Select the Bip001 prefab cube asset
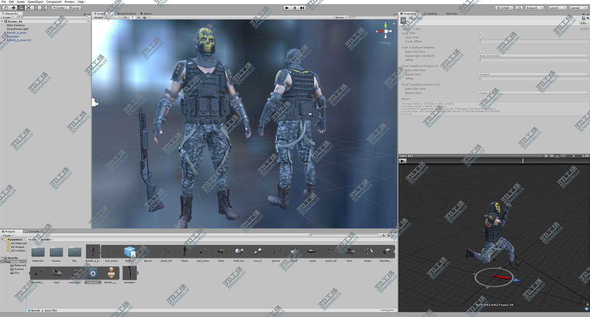 coord(130,254)
